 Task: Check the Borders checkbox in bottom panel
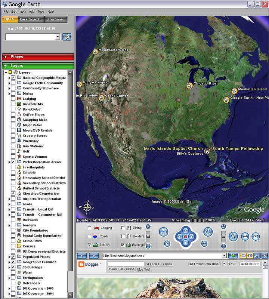point(123,236)
